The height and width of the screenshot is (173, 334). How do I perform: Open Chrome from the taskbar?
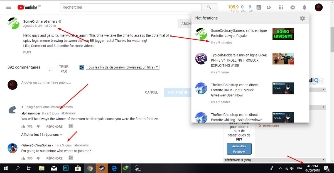[x=90, y=168]
